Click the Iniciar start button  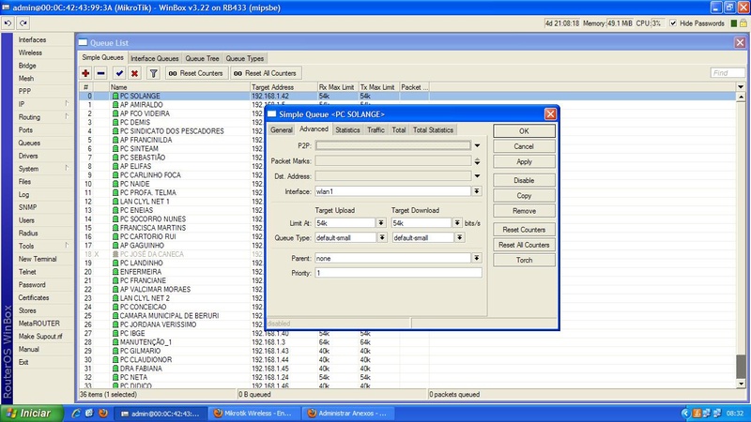click(x=30, y=414)
